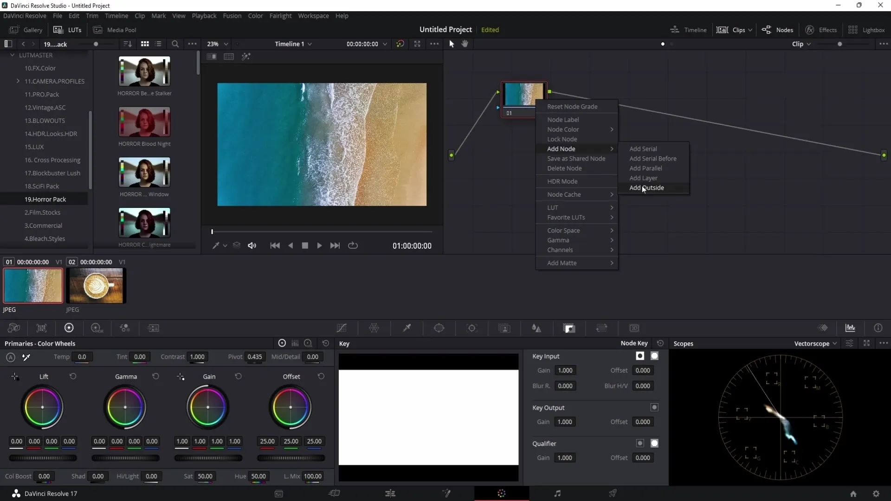891x501 pixels.
Task: Open the Information panel icon
Action: [878, 328]
